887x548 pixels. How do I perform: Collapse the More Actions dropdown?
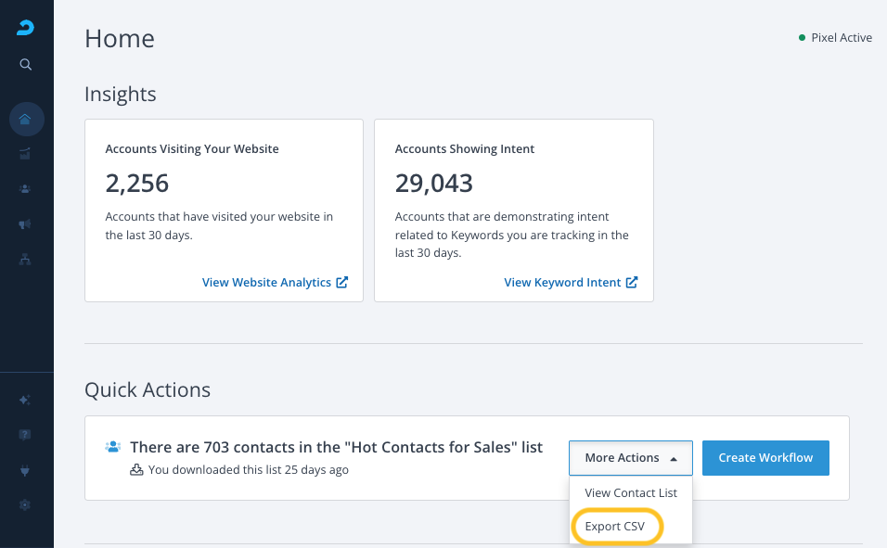coord(630,458)
